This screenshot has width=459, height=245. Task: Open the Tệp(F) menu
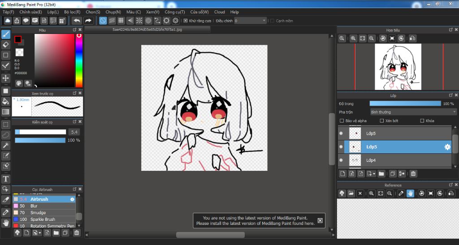(x=9, y=12)
